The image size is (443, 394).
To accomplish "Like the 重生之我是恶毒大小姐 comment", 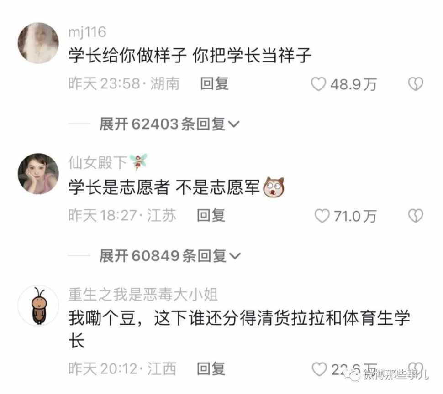I will pyautogui.click(x=319, y=369).
